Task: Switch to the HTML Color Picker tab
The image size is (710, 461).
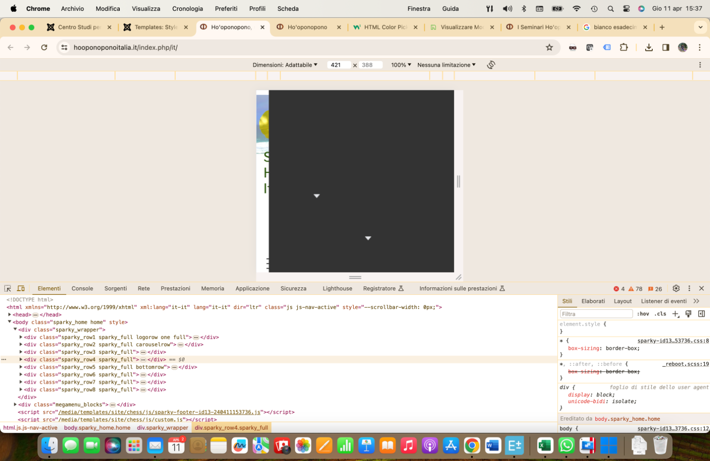Action: 386,27
